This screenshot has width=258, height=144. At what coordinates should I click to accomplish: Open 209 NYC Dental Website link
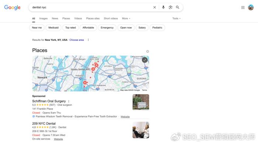[58, 139]
